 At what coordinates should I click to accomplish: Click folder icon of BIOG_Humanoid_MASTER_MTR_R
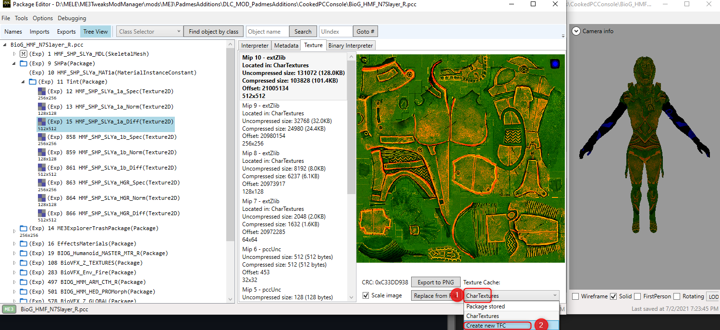click(23, 253)
